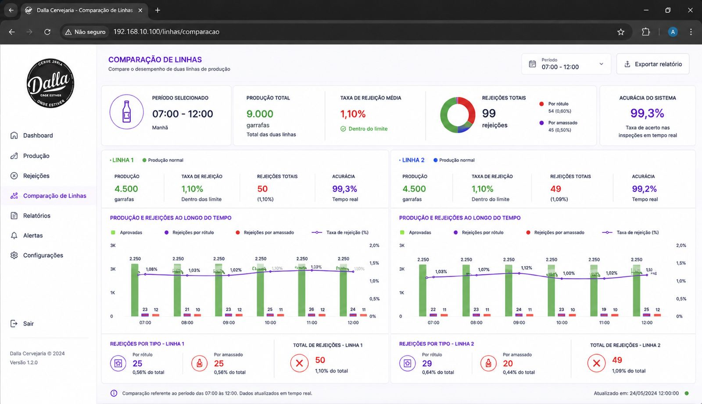Viewport: 702px width, 404px height.
Task: Toggle Taxa de rejeição legend in Linha 1
Action: coord(340,232)
